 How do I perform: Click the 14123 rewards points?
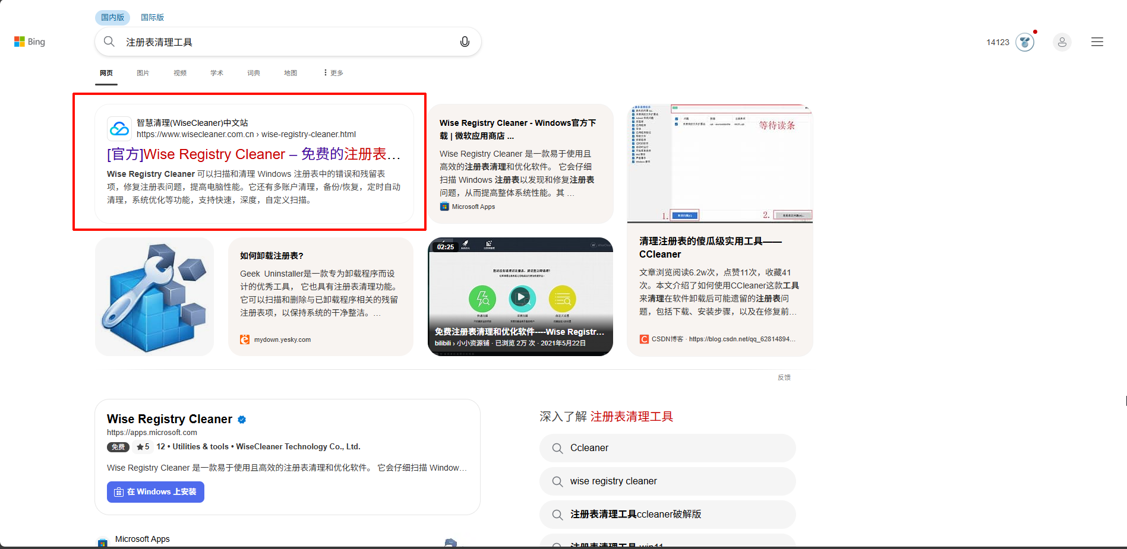coord(998,42)
